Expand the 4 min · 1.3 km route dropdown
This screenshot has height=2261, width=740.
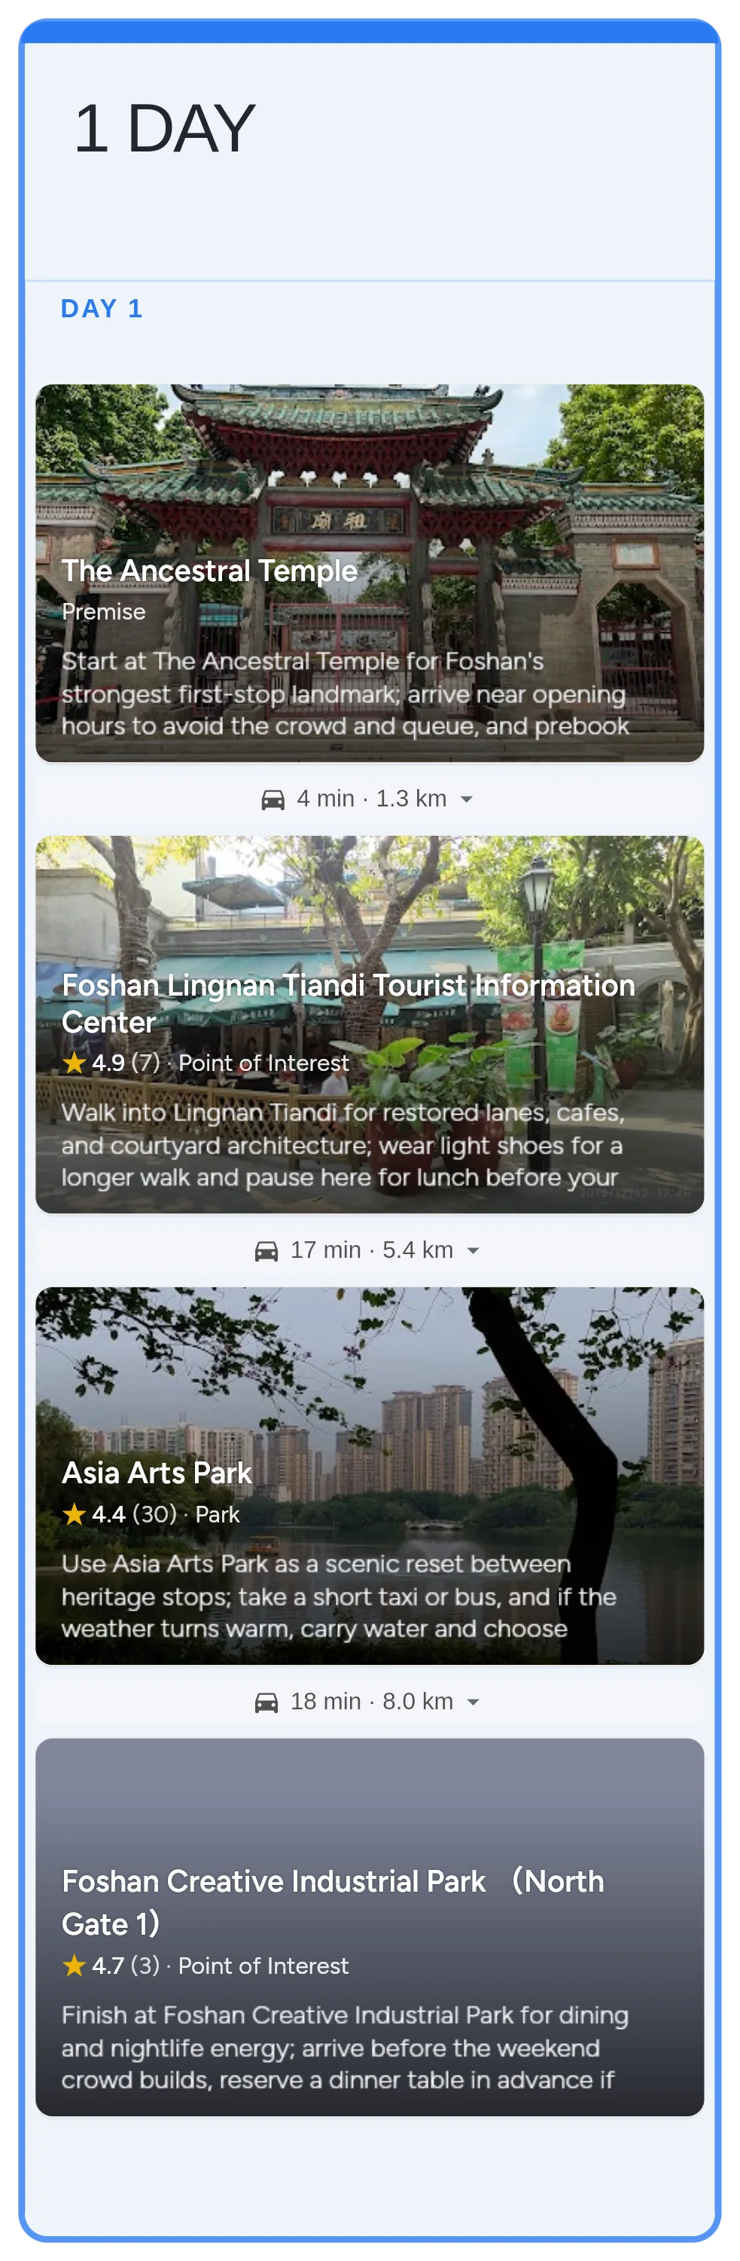(x=467, y=800)
